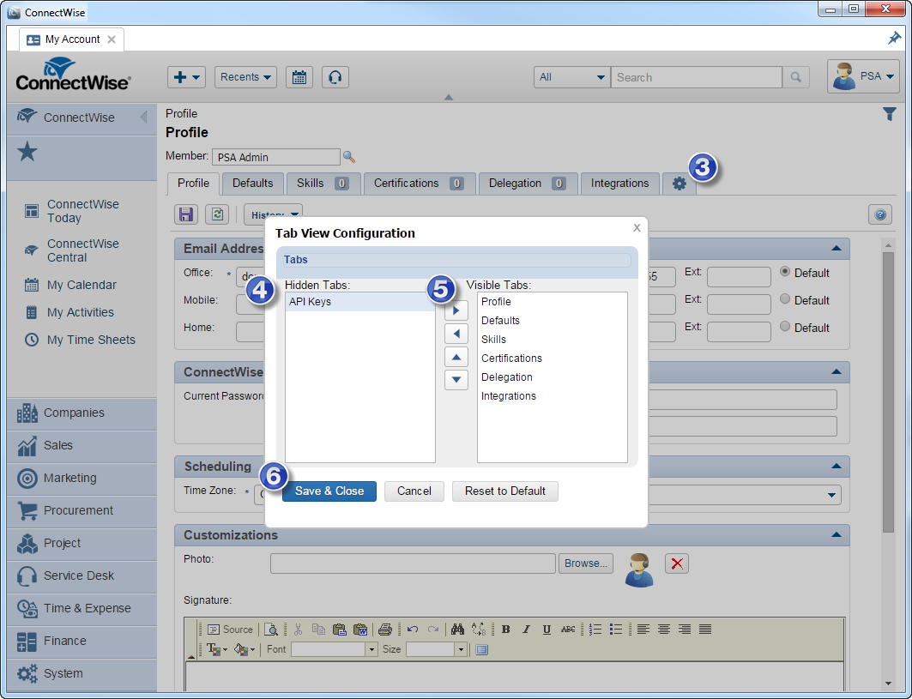The image size is (912, 699).
Task: Open Companies module in sidebar
Action: 82,413
